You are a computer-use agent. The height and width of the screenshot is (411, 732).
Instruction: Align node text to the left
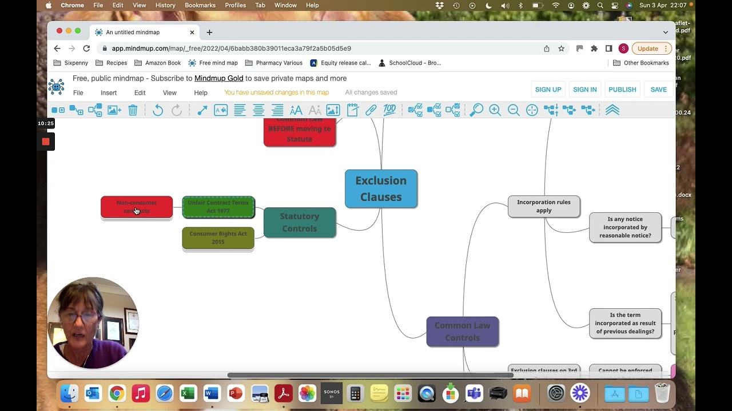click(x=240, y=110)
